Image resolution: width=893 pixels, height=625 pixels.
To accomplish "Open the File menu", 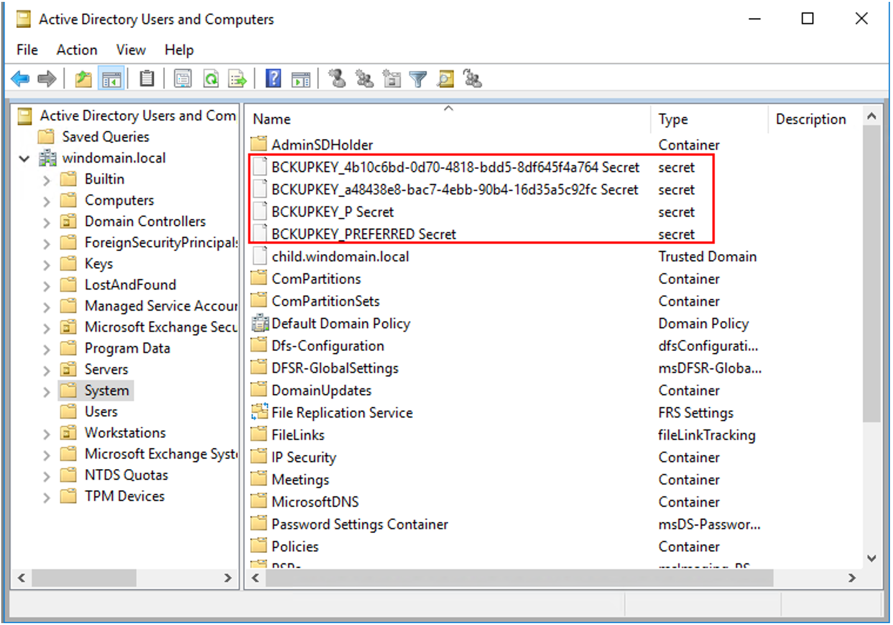I will pyautogui.click(x=27, y=50).
